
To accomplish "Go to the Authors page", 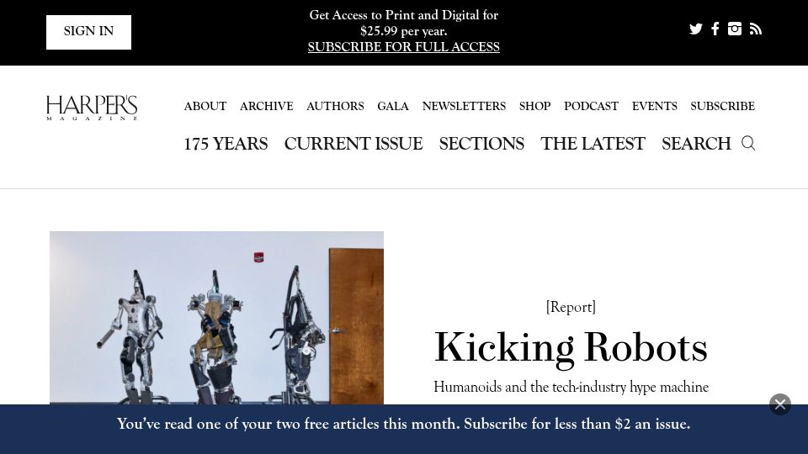I will coord(335,106).
